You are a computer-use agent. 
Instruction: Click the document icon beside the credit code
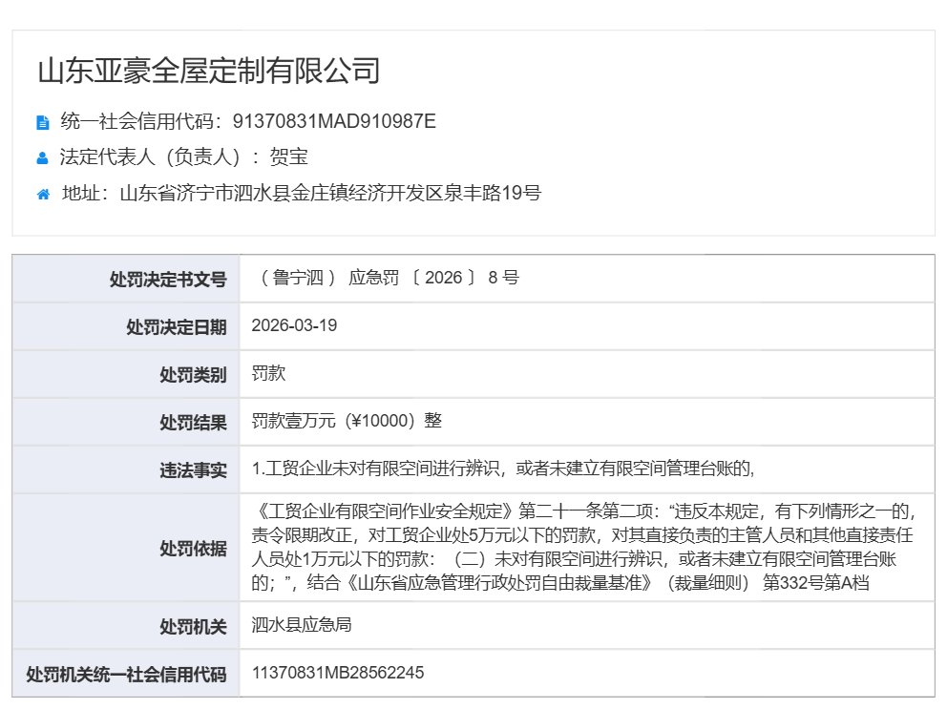coord(42,122)
